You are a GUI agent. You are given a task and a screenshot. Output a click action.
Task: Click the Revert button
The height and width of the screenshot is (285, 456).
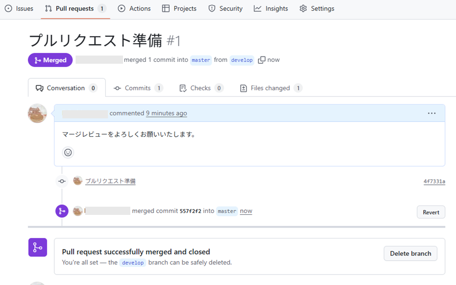(430, 212)
